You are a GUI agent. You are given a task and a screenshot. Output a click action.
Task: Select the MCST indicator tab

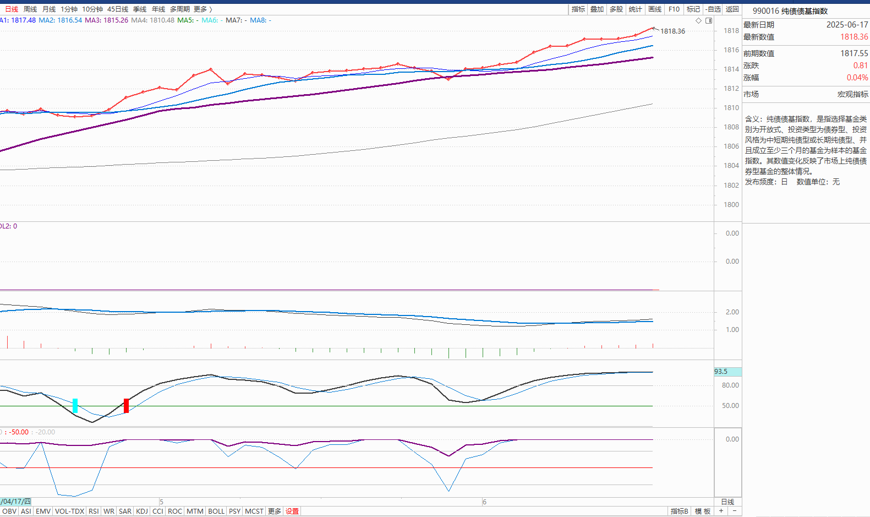[254, 511]
